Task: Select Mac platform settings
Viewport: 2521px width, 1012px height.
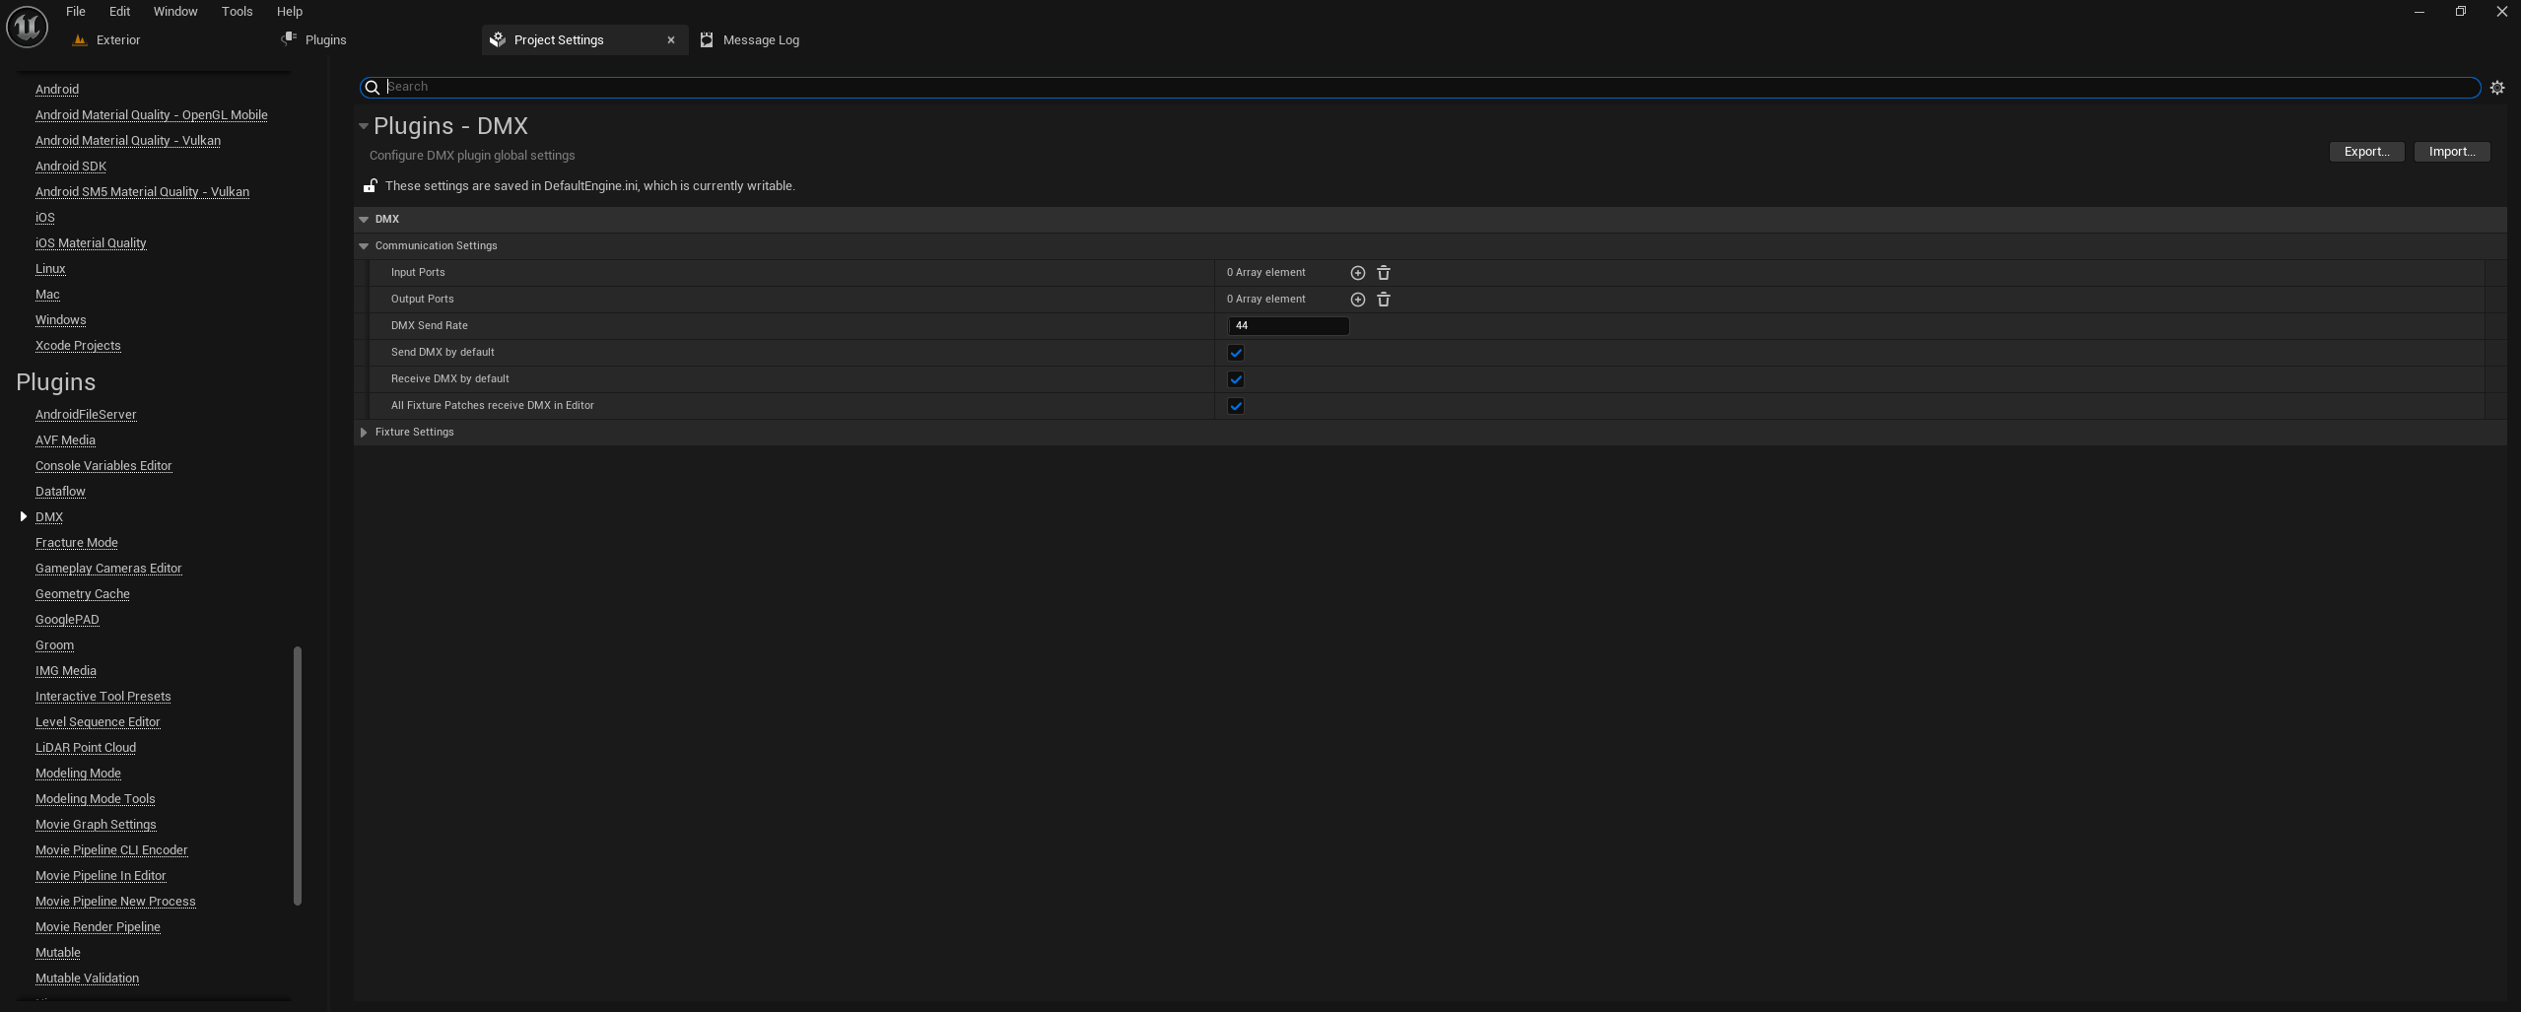Action: coord(47,295)
